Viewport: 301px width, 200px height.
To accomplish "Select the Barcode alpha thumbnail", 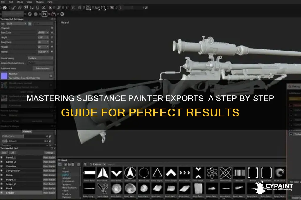I will [x=239, y=173].
